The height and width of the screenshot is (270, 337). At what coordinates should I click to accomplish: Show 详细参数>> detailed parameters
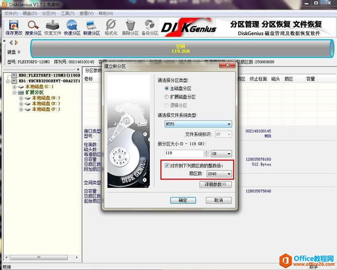click(x=215, y=184)
